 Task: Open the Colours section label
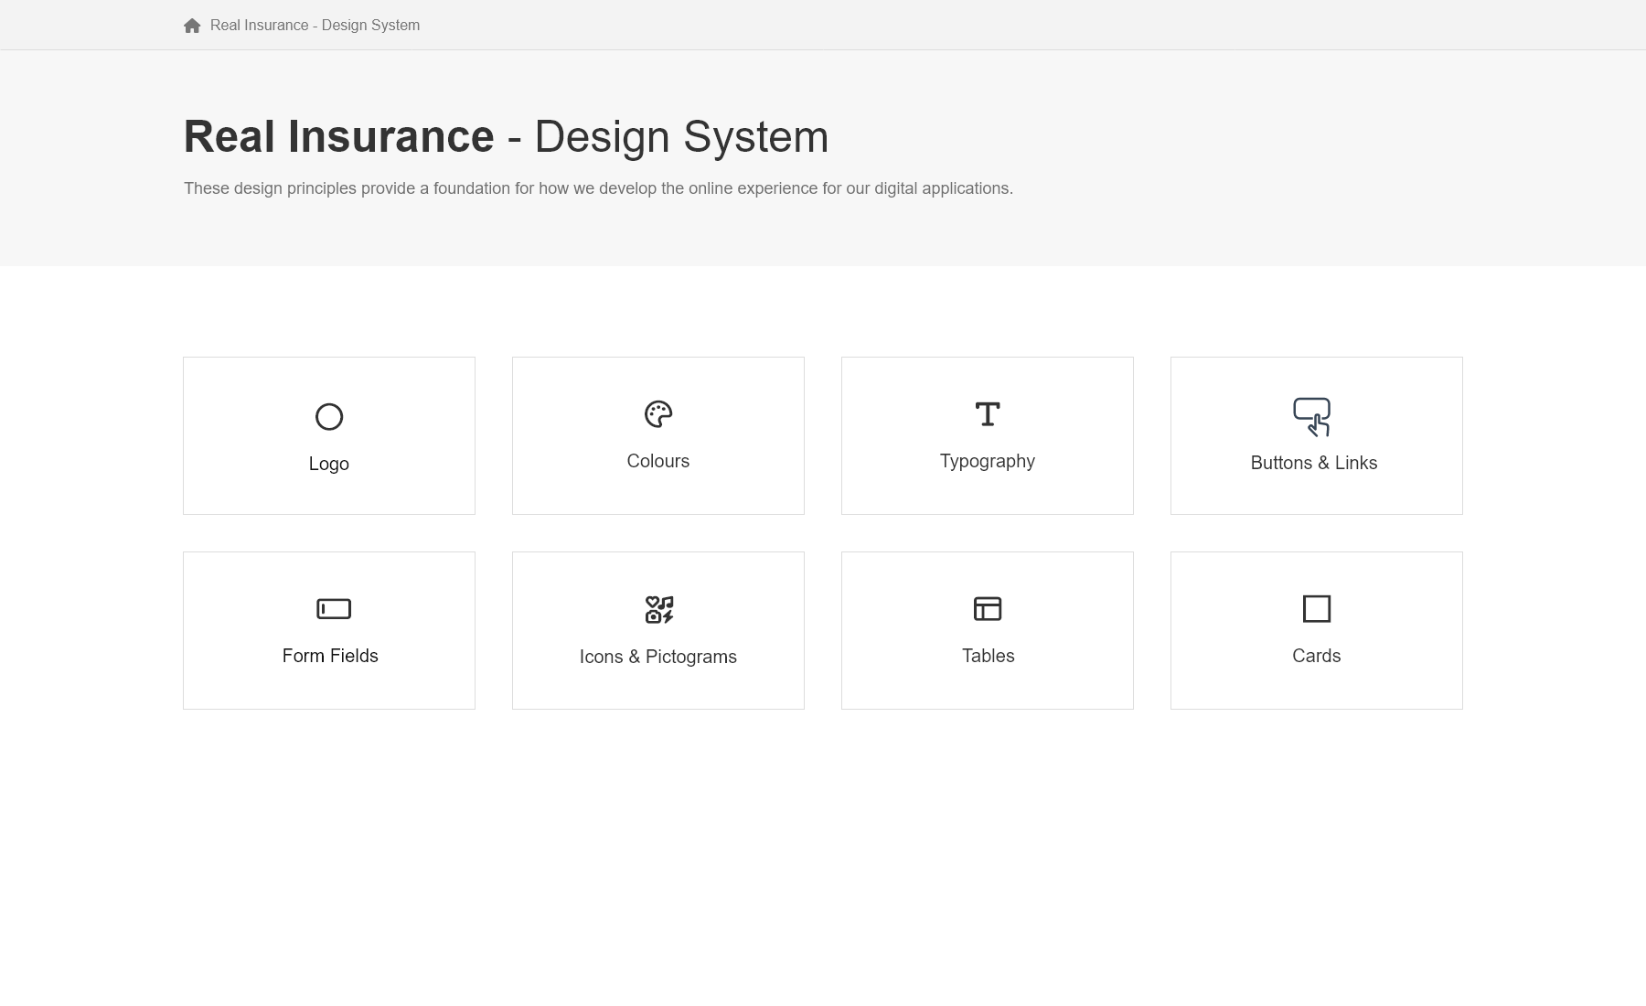point(658,461)
